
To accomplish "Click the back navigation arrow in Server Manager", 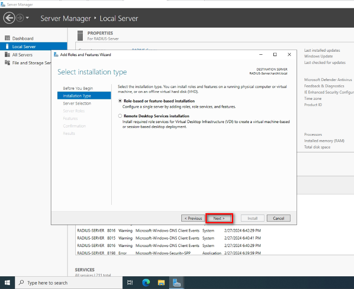I will (x=9, y=18).
